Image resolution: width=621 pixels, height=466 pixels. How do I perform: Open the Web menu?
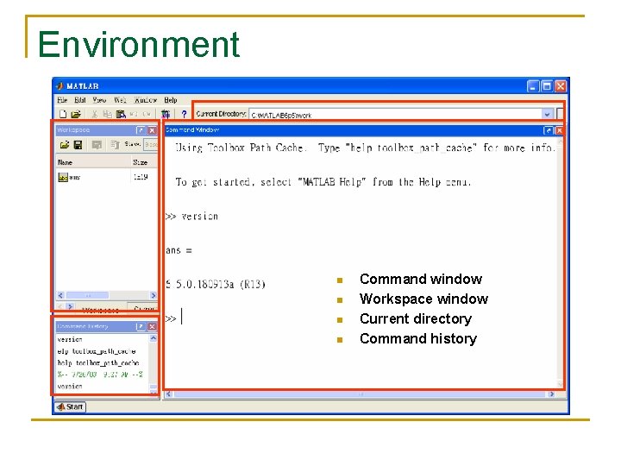120,100
